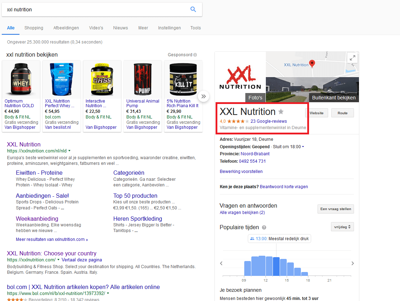Advance the shopping carousel with arrow button
Screen dimensions: 400x301
pos(203,96)
